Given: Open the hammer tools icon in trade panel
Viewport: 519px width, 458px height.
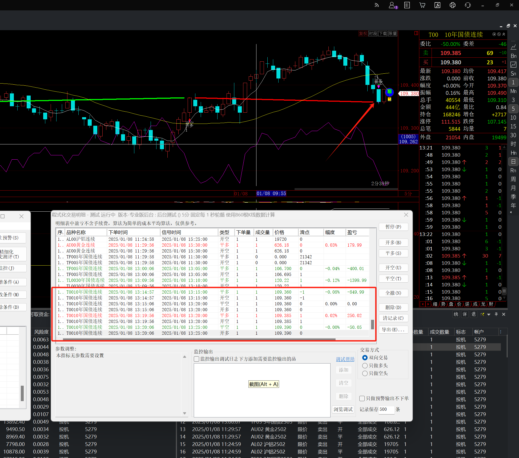Looking at the screenshot, I should [x=482, y=314].
